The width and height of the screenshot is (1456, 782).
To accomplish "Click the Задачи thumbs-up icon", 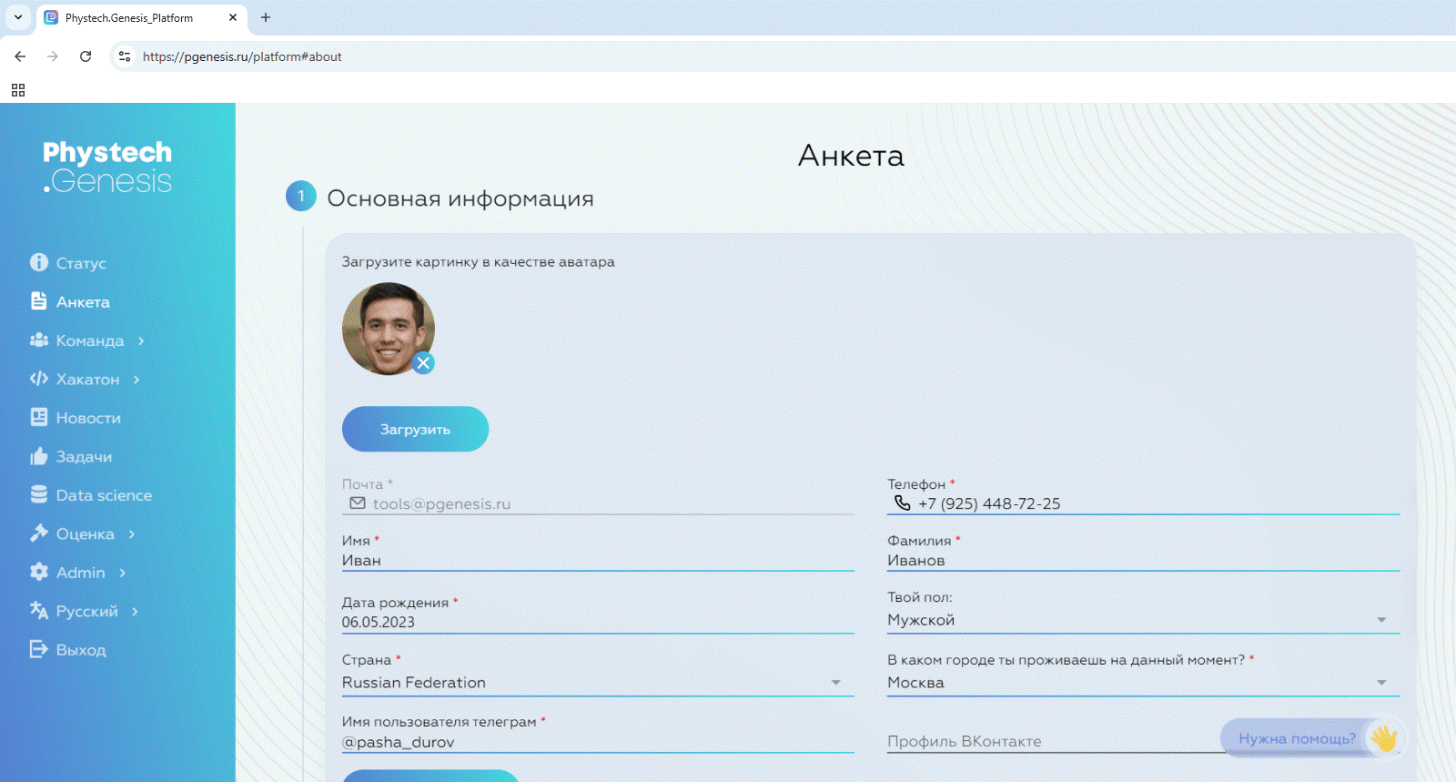I will [x=38, y=456].
